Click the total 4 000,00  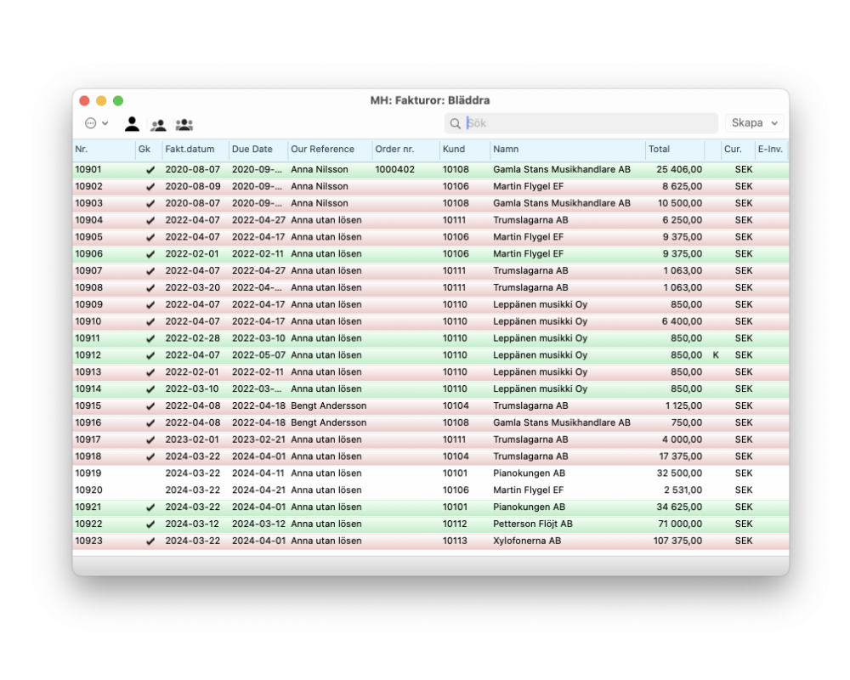[682, 439]
